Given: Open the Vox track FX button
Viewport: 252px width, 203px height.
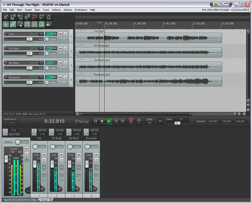Looking at the screenshot, I should tap(61, 39).
